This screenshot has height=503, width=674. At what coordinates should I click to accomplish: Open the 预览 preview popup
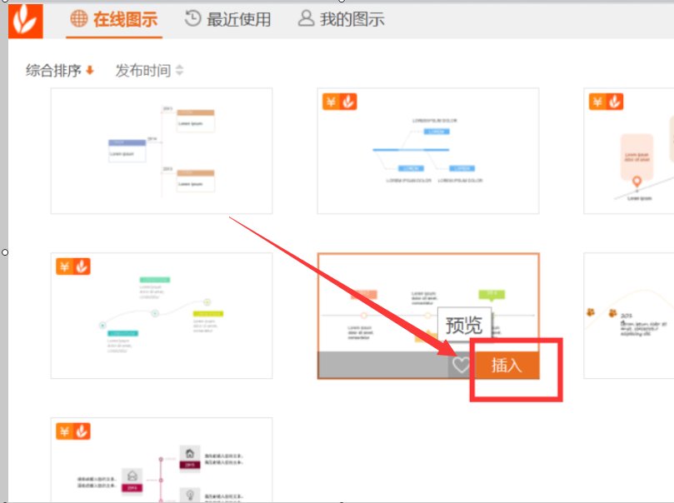tap(465, 324)
